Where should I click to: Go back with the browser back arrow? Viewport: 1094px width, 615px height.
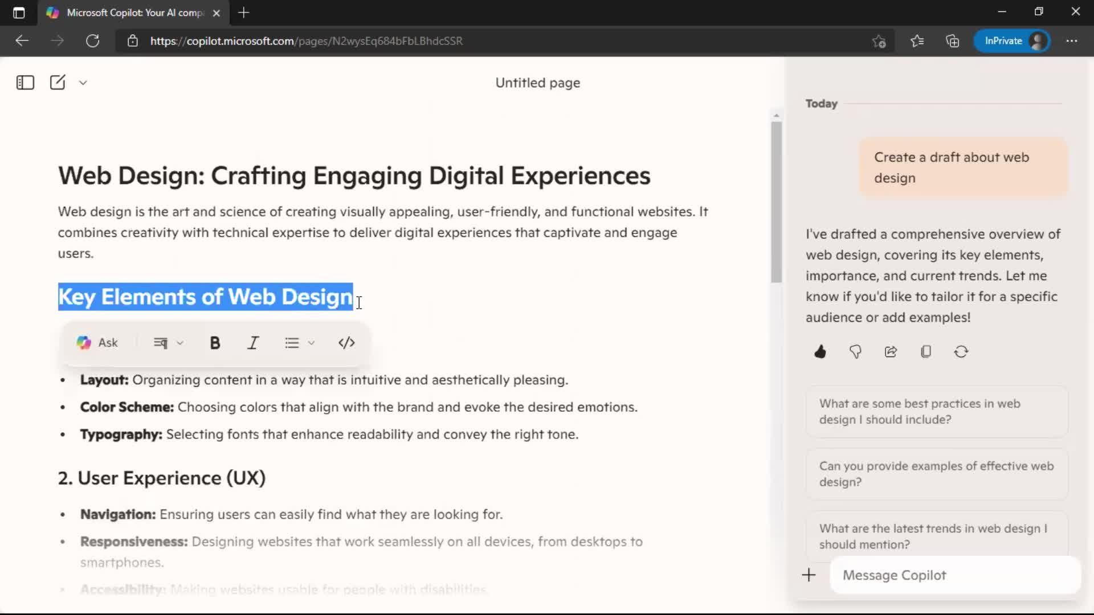[x=22, y=41]
